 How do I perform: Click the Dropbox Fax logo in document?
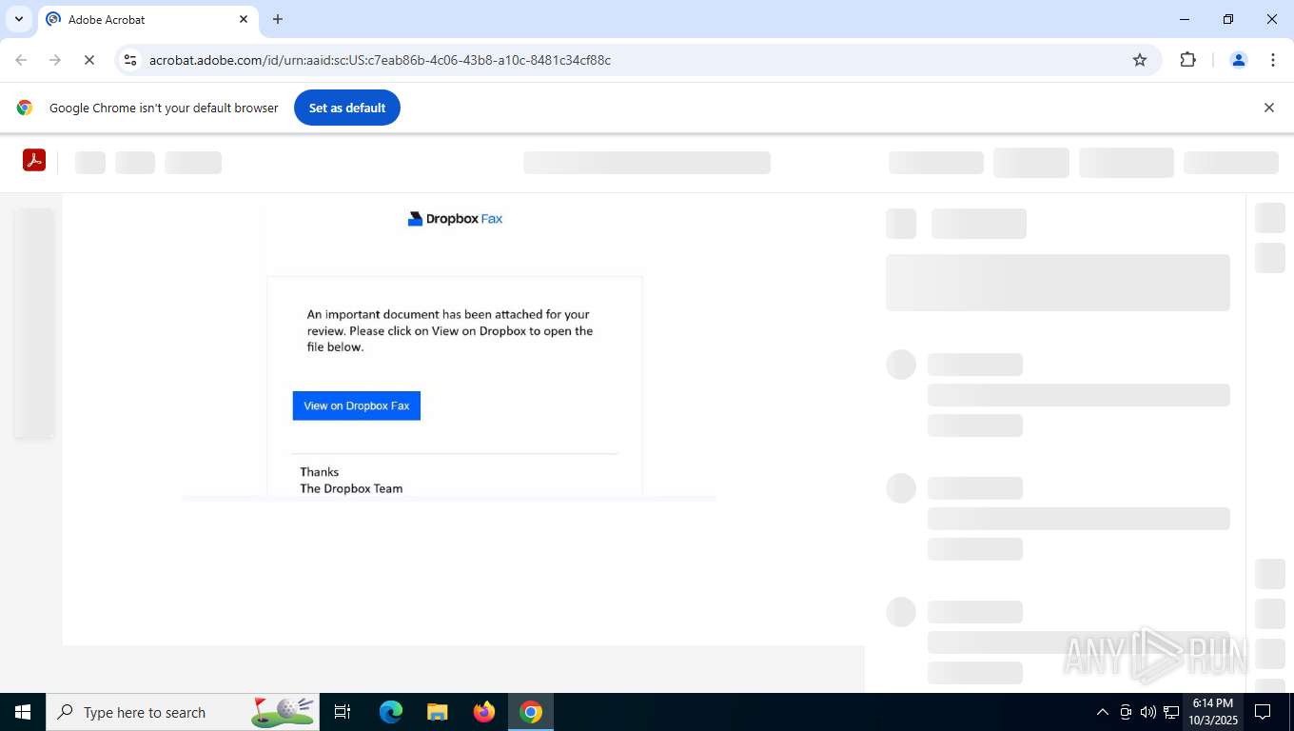click(455, 219)
